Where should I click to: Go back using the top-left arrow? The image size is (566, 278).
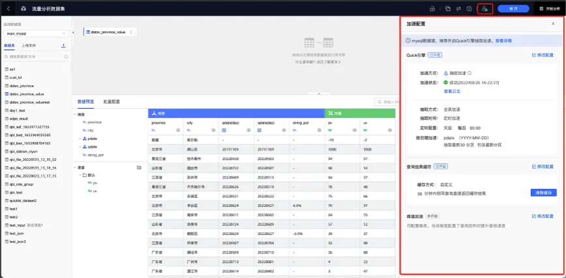[8, 8]
